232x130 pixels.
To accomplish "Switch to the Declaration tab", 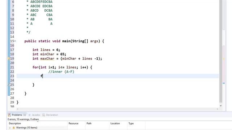I will [x=52, y=115].
